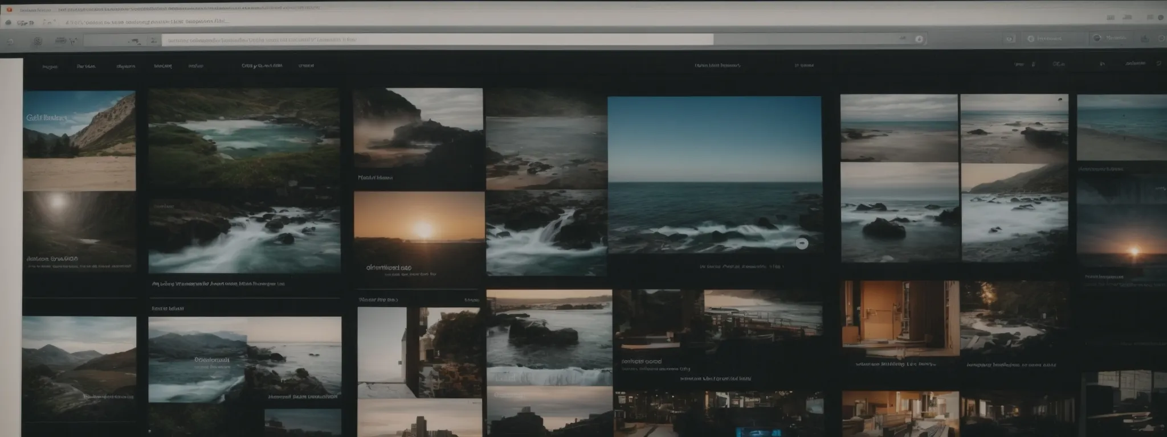This screenshot has width=1167, height=437.
Task: Click the circular icon at the browser toolbar's far right
Action: [x=1162, y=39]
